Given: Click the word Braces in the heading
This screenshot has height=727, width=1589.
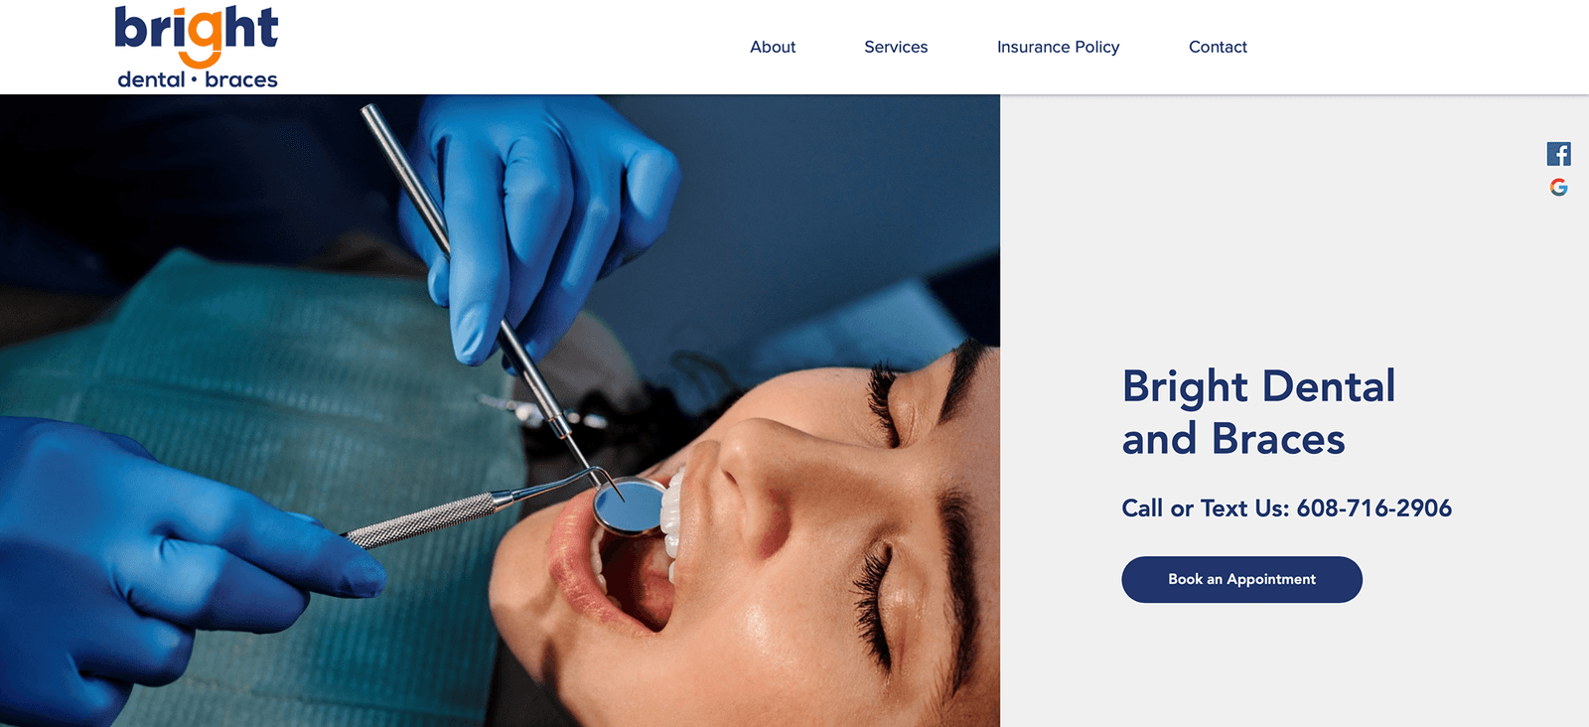Looking at the screenshot, I should [1278, 439].
